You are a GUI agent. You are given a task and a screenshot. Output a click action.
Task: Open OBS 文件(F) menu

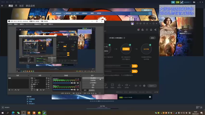pos(10,24)
